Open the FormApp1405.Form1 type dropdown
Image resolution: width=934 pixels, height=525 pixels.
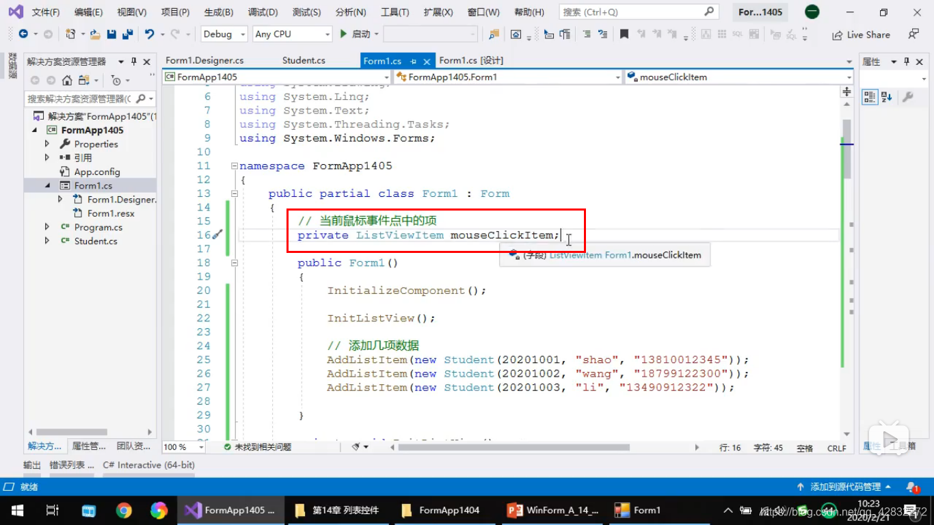(508, 77)
